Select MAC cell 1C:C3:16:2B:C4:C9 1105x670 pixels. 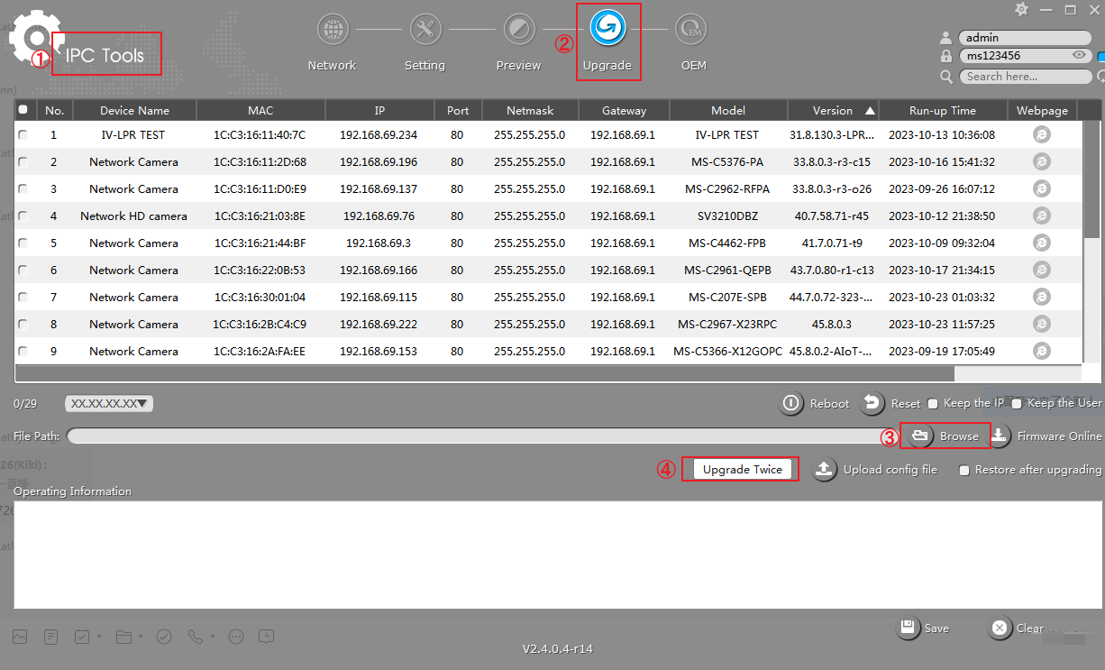point(260,324)
